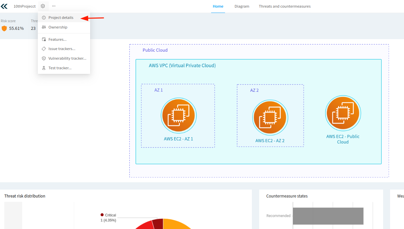Viewport: 404px width, 229px height.
Task: Open the Ownership menu entry
Action: [58, 27]
